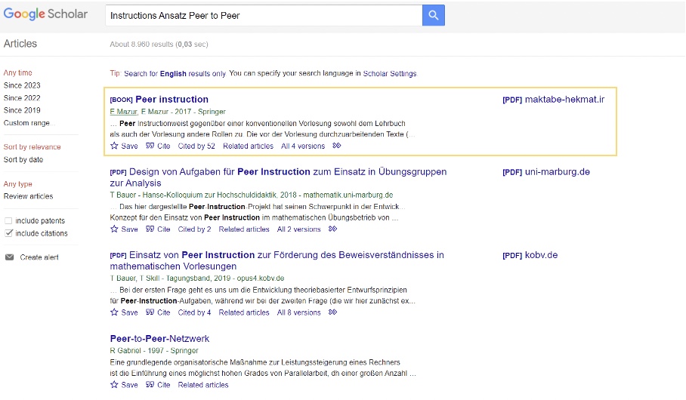The image size is (686, 400).
Task: Filter results to Since 2023
Action: [22, 85]
